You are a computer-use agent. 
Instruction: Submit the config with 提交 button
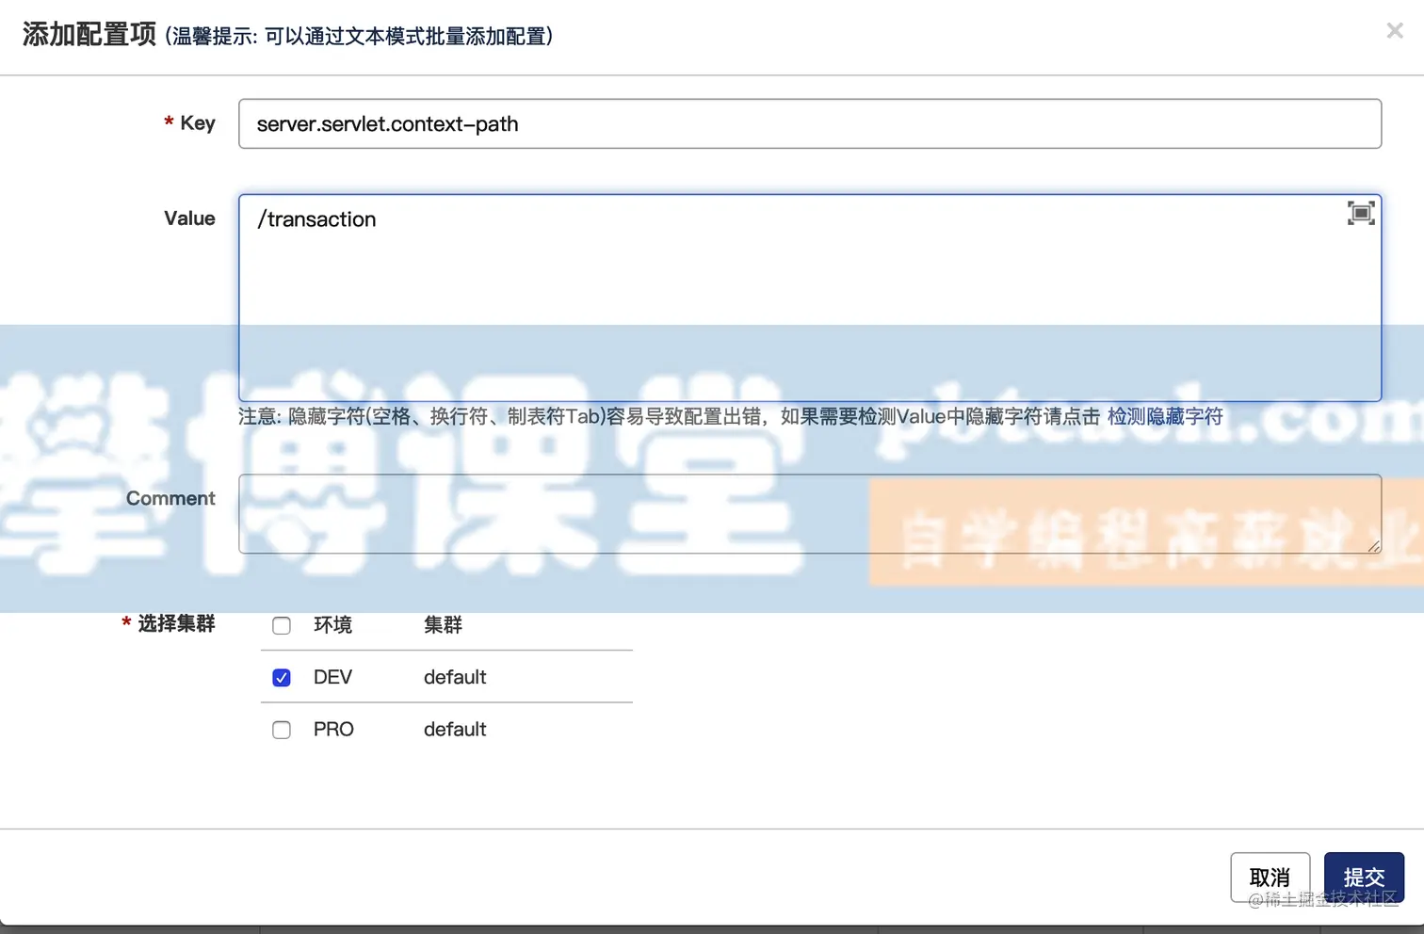click(1364, 877)
